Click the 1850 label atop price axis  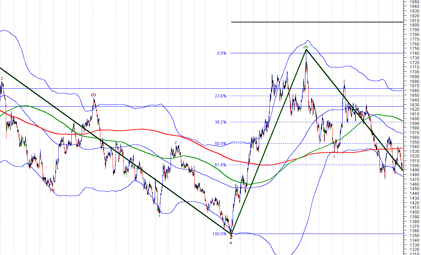[414, 2]
